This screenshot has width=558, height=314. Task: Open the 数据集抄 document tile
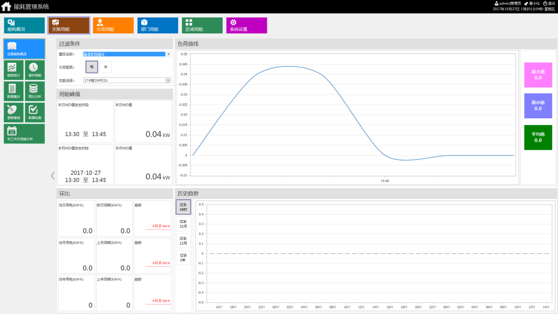pyautogui.click(x=14, y=91)
